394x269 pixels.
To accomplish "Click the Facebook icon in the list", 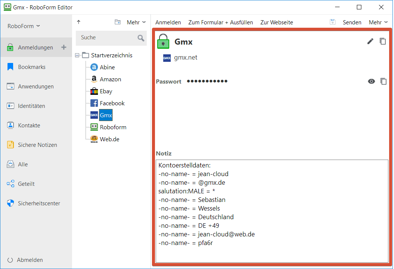I will pos(94,103).
